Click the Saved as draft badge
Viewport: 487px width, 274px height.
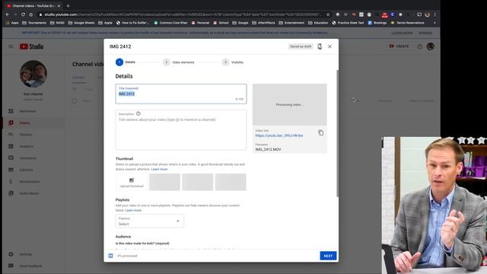click(x=301, y=46)
